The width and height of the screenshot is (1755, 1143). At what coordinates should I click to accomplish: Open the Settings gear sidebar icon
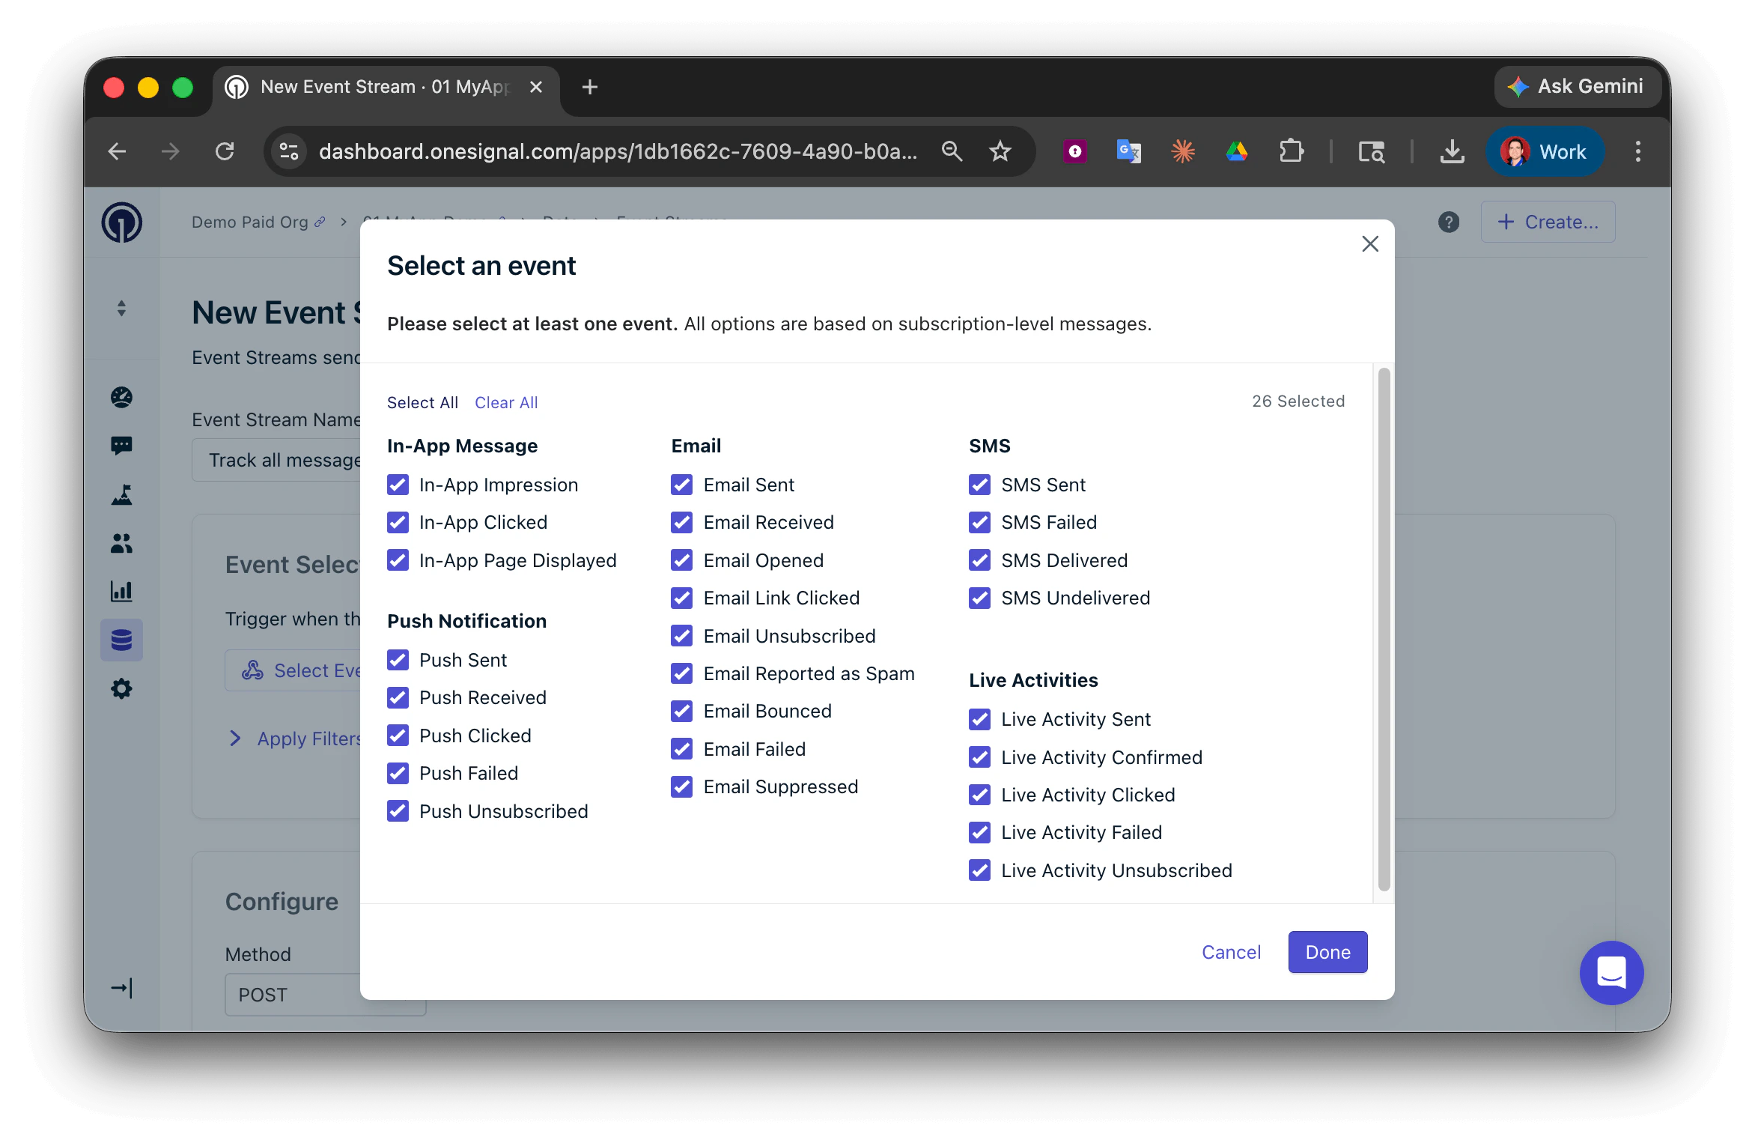click(x=121, y=689)
